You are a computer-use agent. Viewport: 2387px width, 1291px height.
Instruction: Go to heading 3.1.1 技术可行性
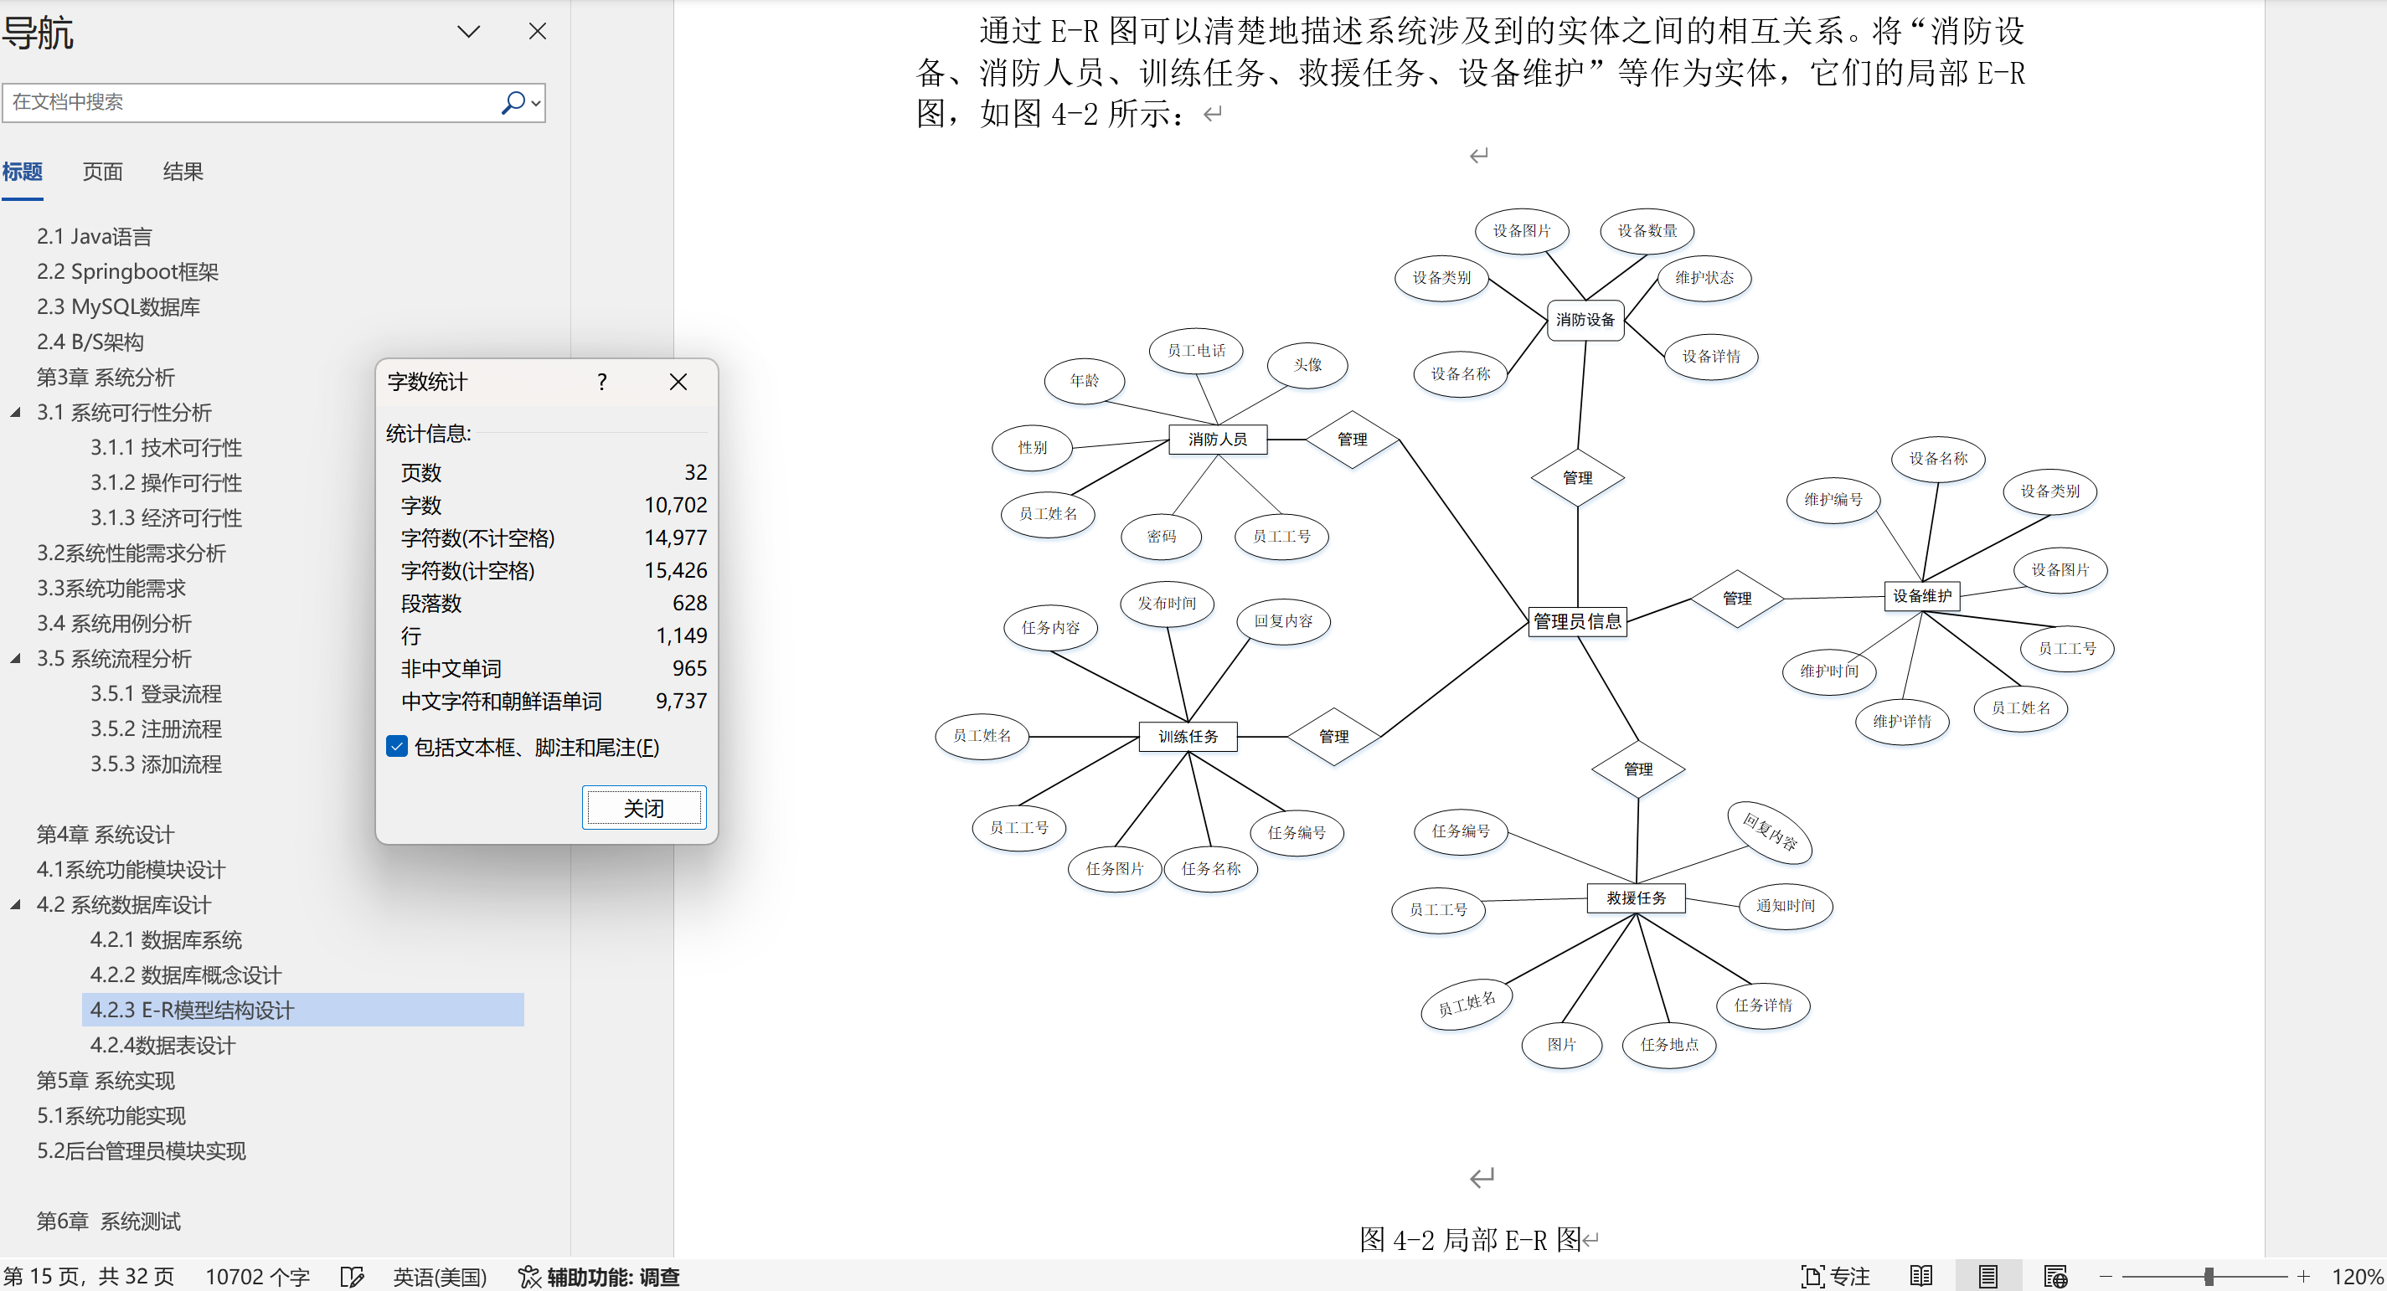pyautogui.click(x=166, y=447)
